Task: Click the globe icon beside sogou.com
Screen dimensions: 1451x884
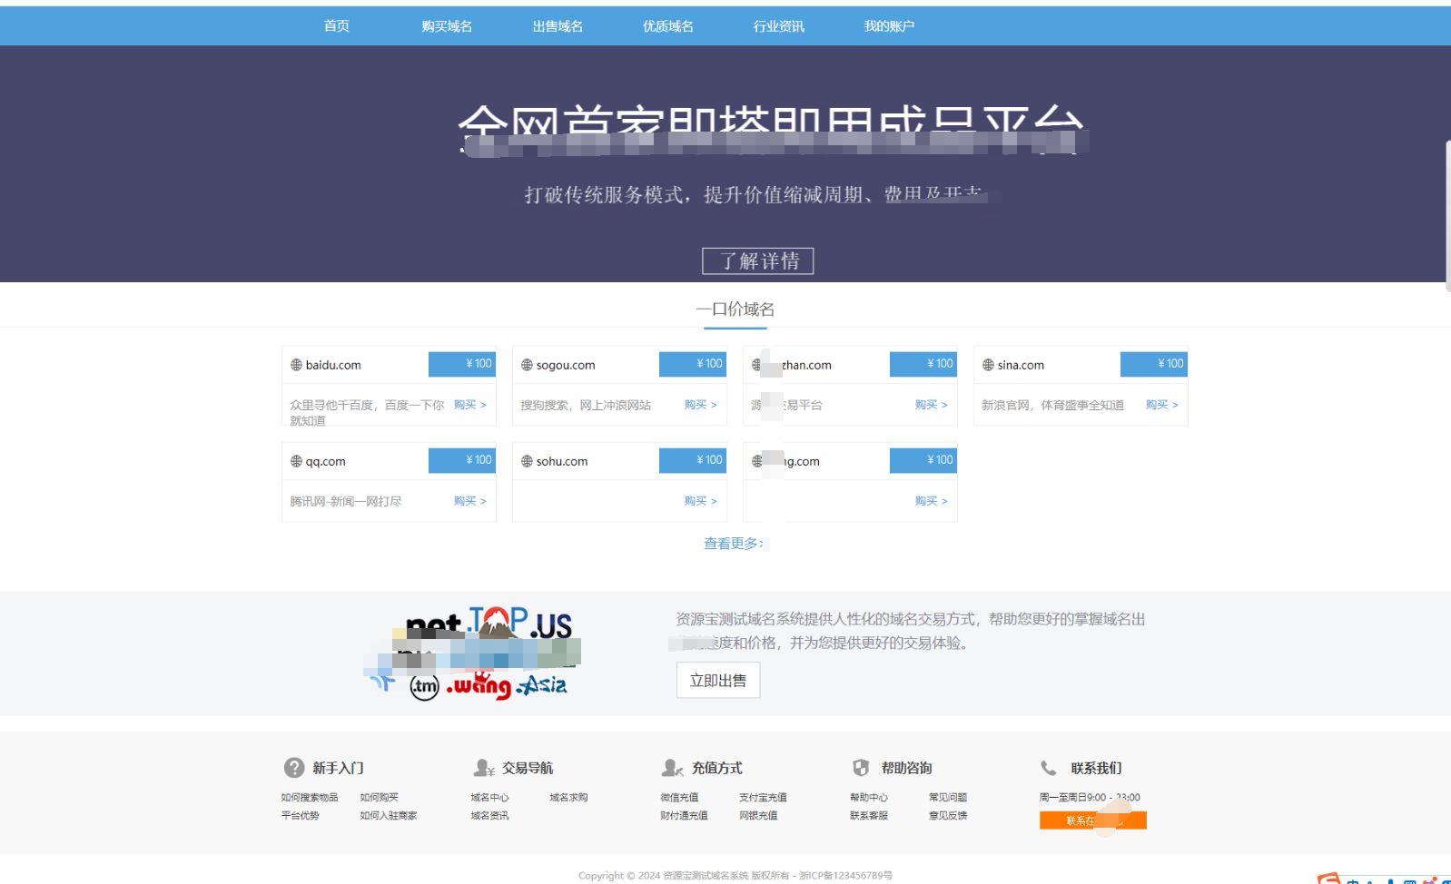Action: 527,365
